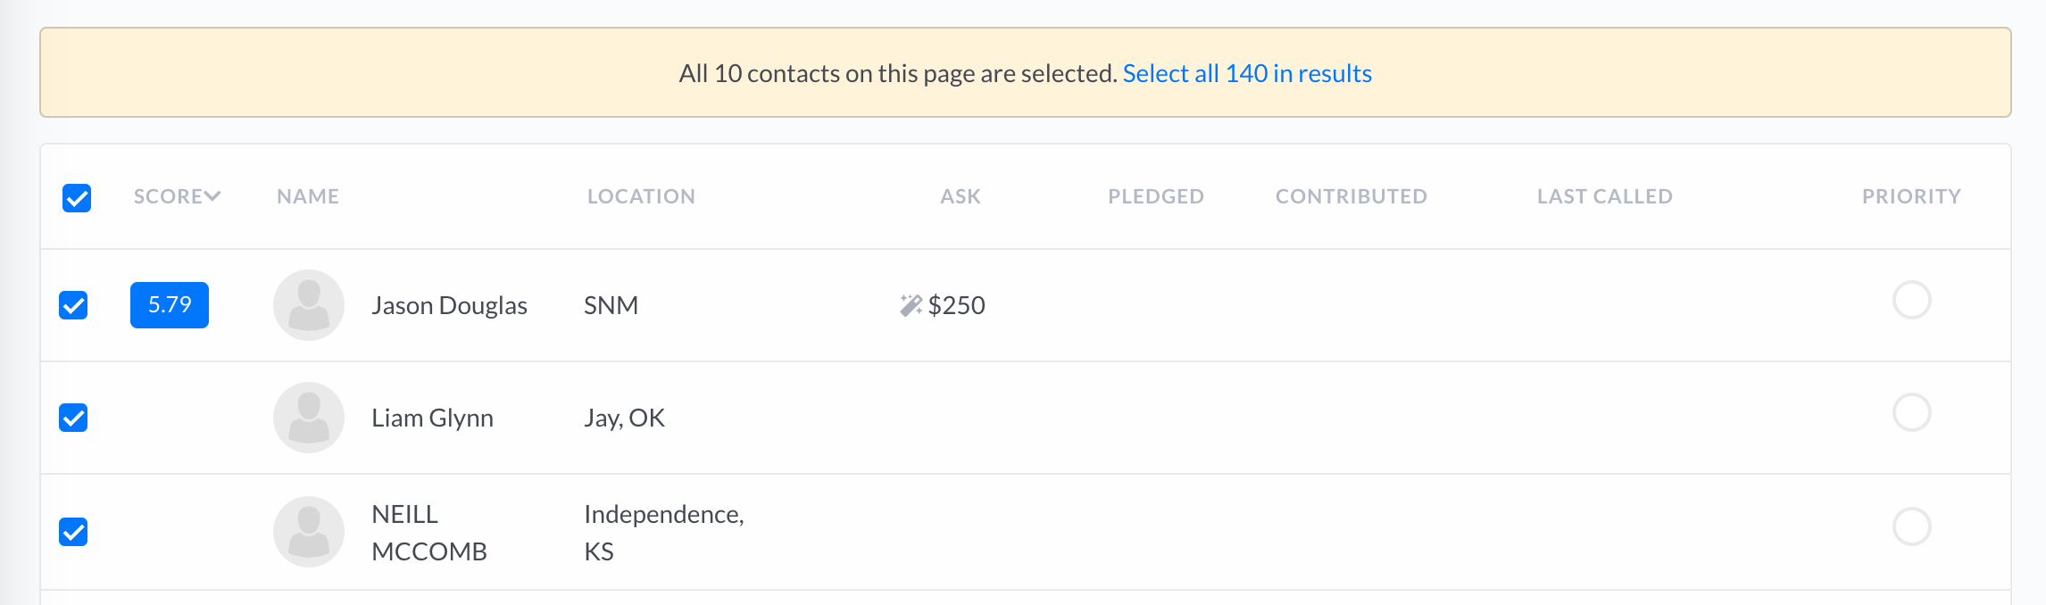Click Jason Douglas's avatar icon
Screen dimensions: 2046x605
pyautogui.click(x=309, y=305)
